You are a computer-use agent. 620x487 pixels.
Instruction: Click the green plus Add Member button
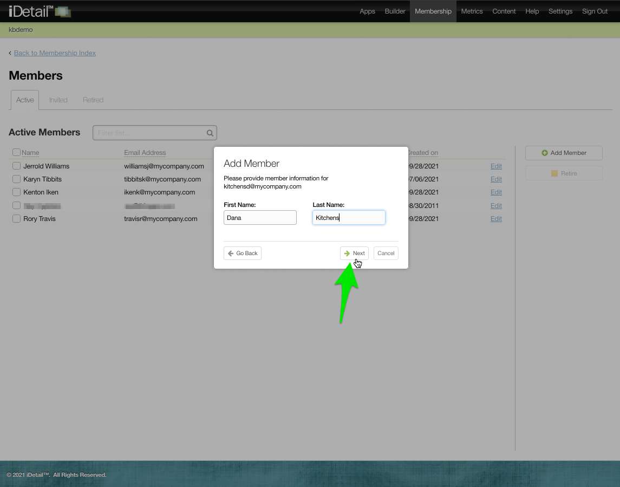click(x=564, y=153)
